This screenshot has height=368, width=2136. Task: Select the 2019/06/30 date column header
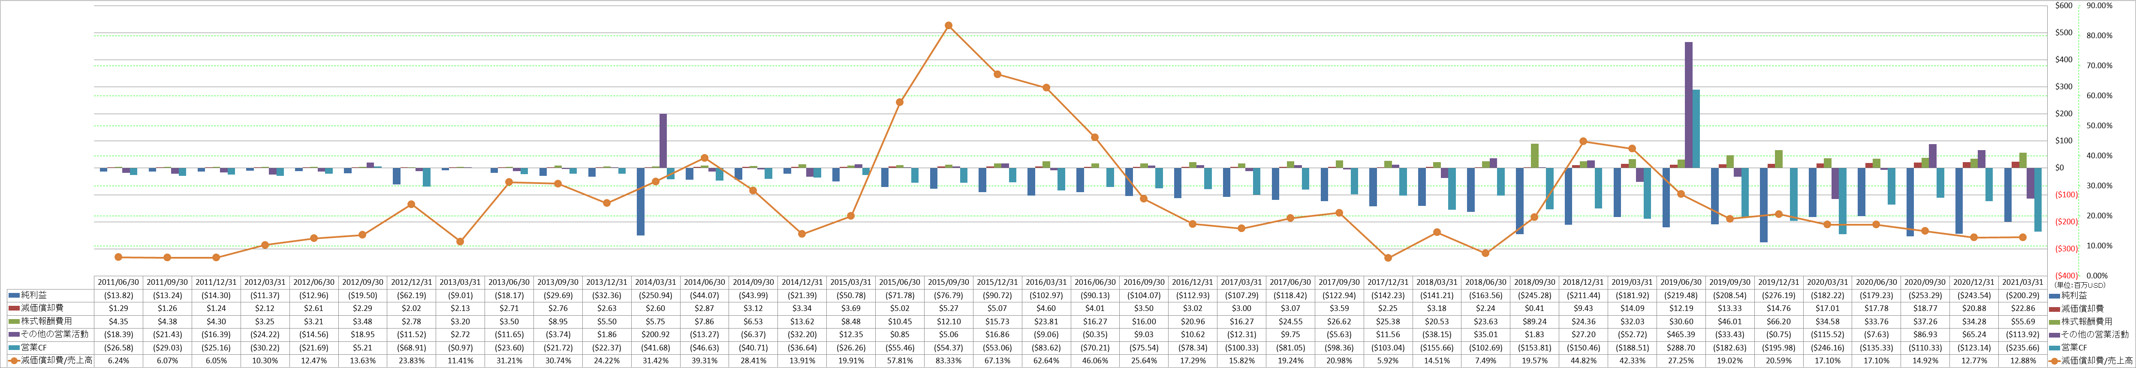[x=1680, y=283]
